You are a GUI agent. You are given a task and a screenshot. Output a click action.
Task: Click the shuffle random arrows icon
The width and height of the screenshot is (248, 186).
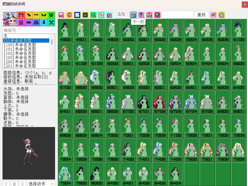tap(213, 15)
